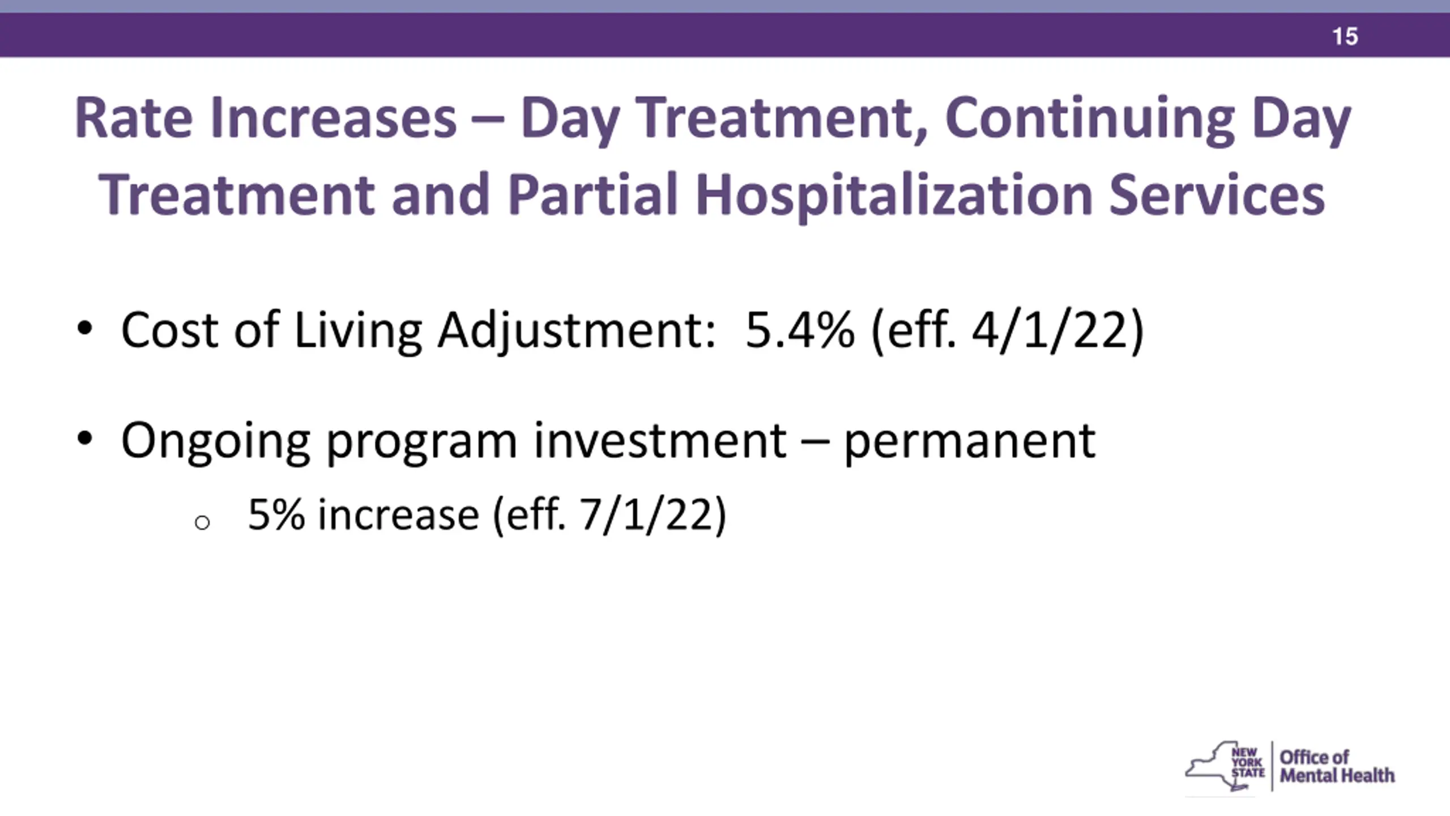Select the Cost of Living Adjustment text
The image size is (1450, 816).
(x=419, y=331)
